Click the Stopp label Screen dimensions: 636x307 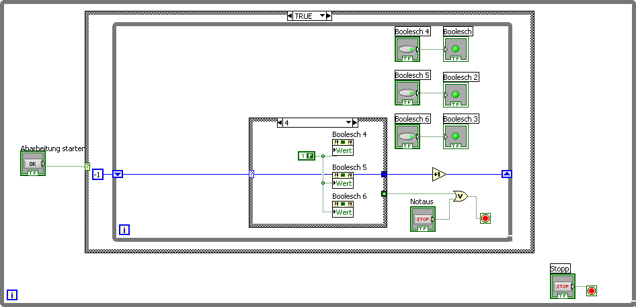(x=560, y=269)
